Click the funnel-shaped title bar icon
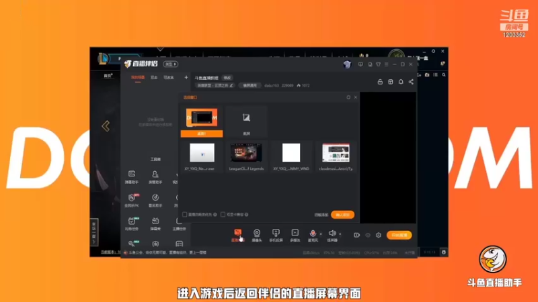The image size is (538, 302). [378, 64]
